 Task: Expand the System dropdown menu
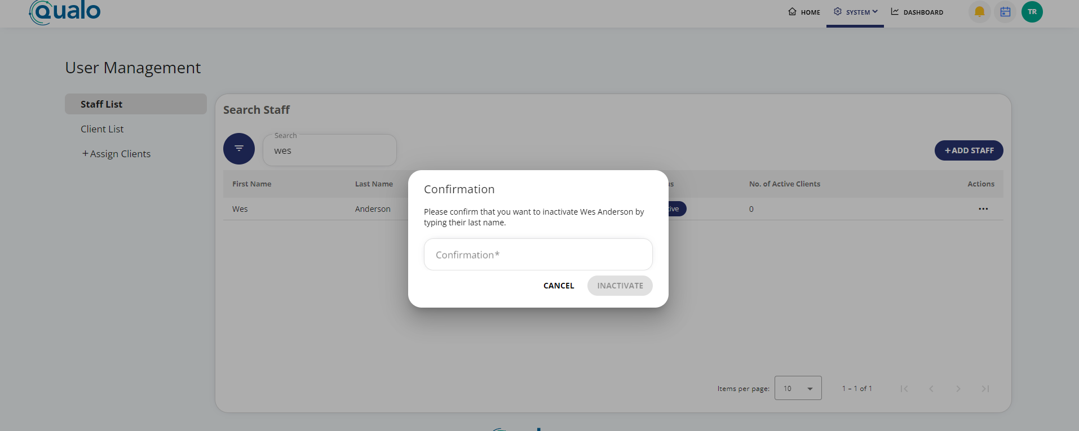point(855,12)
